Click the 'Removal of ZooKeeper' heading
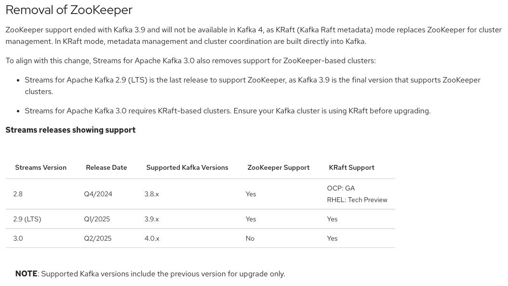 tap(69, 10)
